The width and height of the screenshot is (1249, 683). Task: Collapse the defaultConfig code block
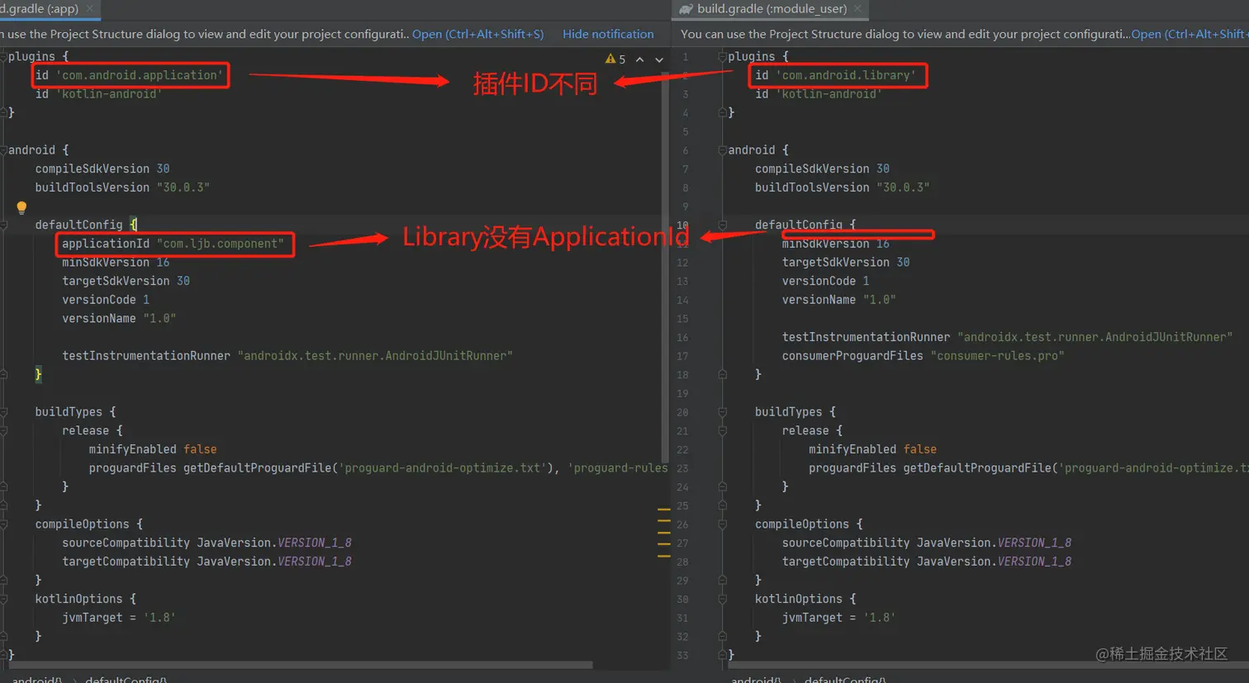(4, 224)
